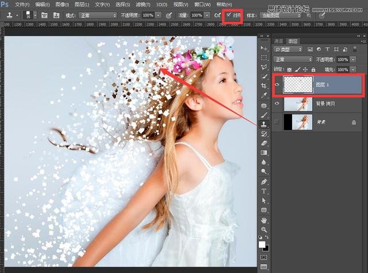Open the layer blend mode 正常 dropdown

coord(293,60)
